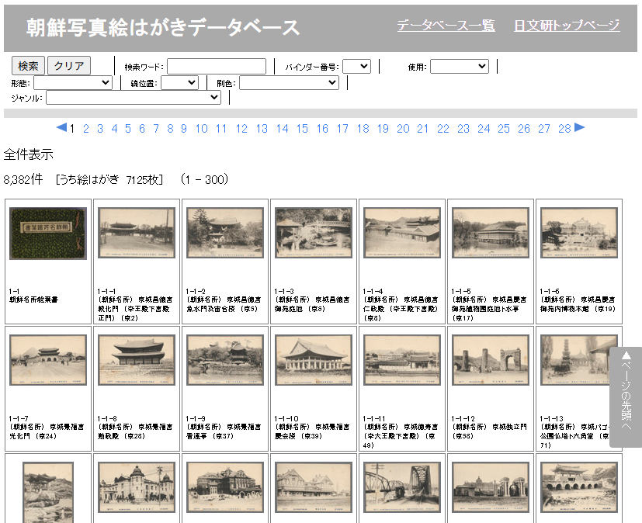View thumbnail 1-1-1 京城昌徳宮敦化門
642x523 pixels.
(137, 232)
